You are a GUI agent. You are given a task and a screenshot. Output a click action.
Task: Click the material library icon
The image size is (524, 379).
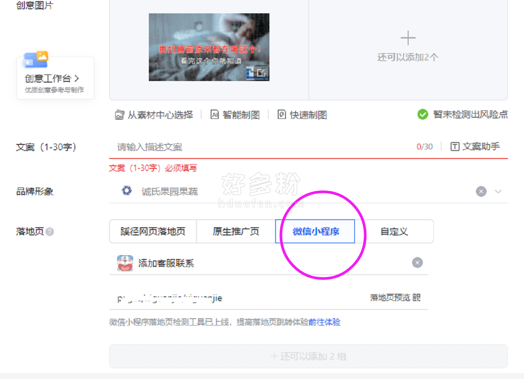(x=119, y=115)
